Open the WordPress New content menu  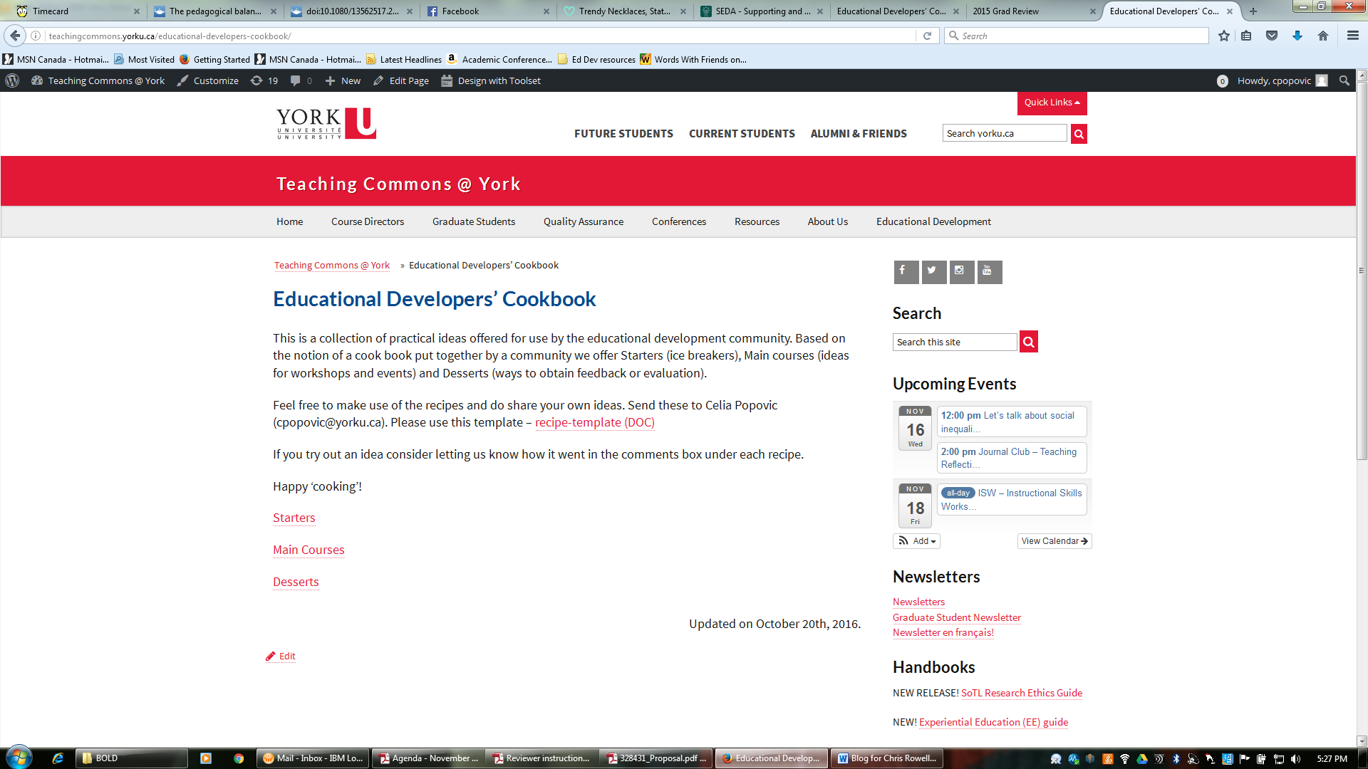pos(343,80)
